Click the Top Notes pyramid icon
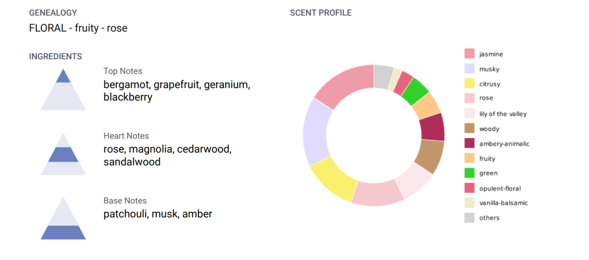Viewport: 589px width, 260px height. click(63, 89)
